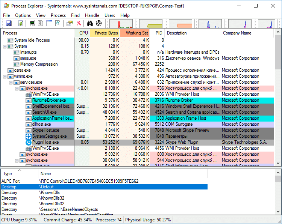Open the red CPU usage mini graph
Image resolution: width=282 pixels, height=224 pixels.
click(121, 24)
